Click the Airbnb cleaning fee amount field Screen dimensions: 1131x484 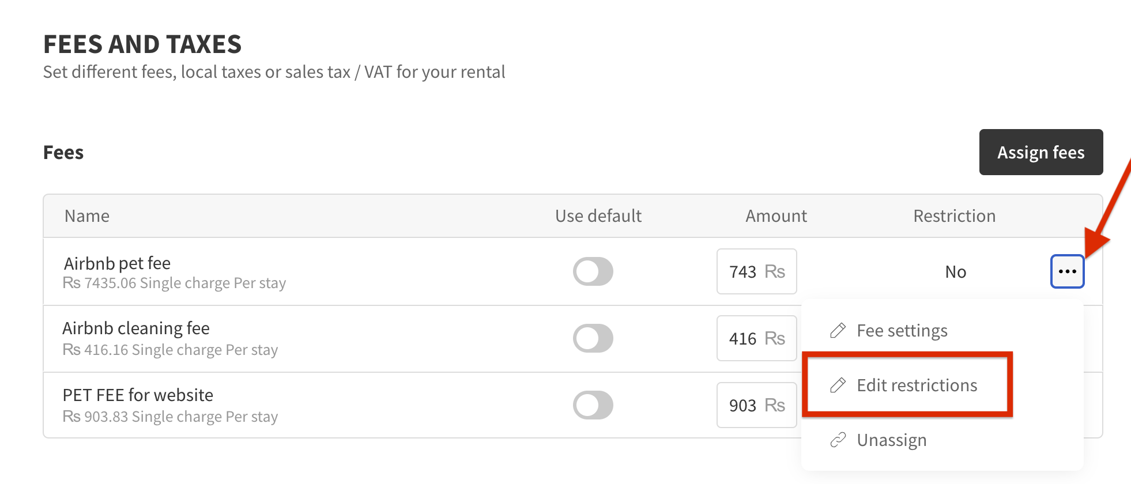point(756,338)
